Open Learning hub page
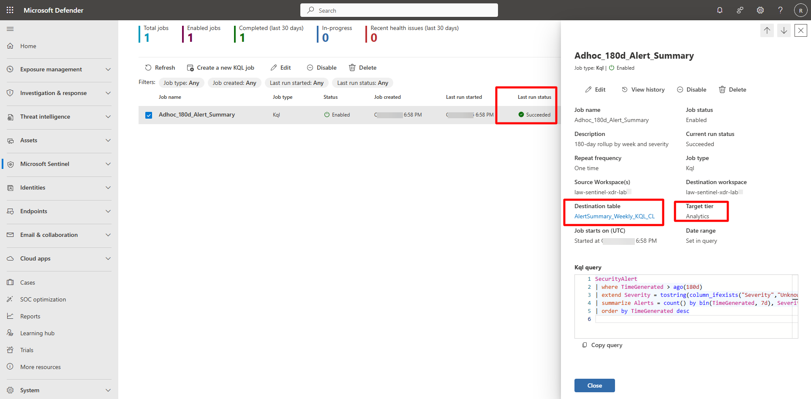This screenshot has height=399, width=811. click(x=37, y=333)
